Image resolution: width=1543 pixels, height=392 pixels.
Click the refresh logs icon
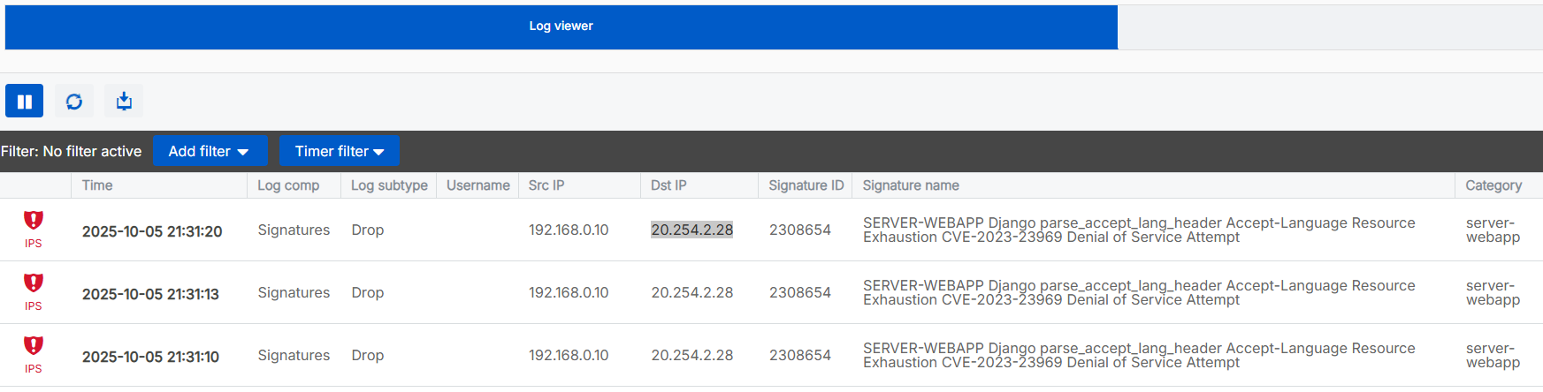[74, 101]
